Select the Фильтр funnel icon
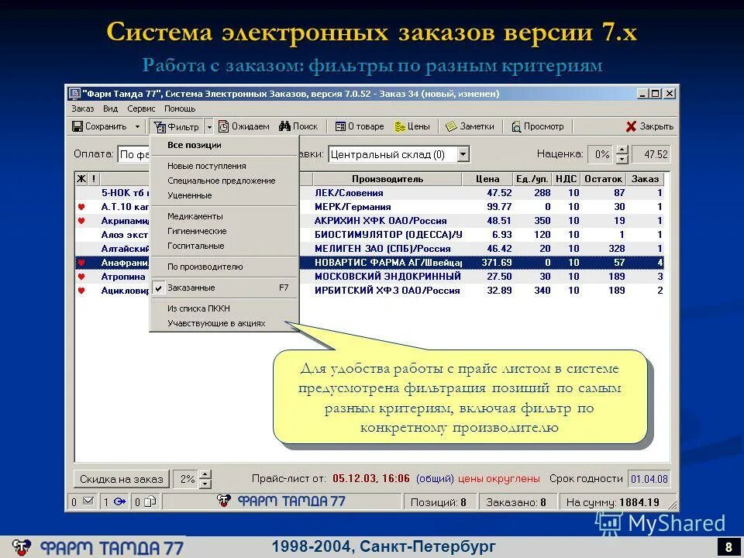Image resolution: width=744 pixels, height=558 pixels. 161,126
